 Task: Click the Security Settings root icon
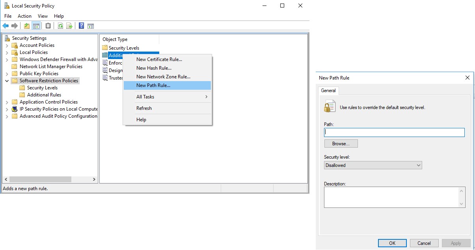point(7,38)
